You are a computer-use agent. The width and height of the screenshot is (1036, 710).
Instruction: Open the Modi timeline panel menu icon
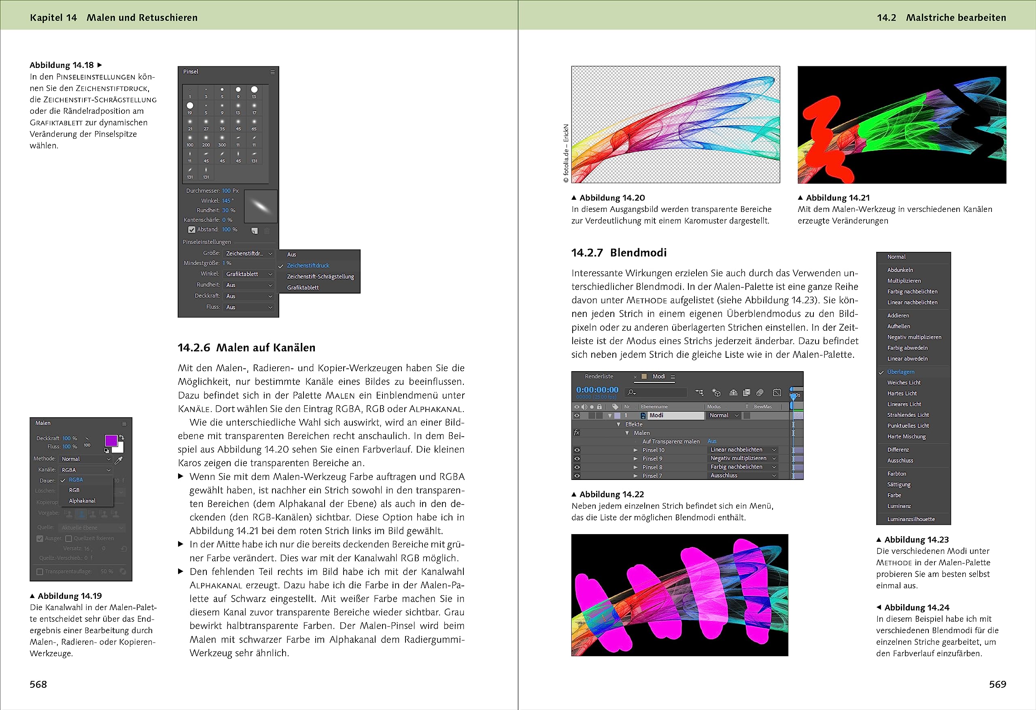point(673,377)
